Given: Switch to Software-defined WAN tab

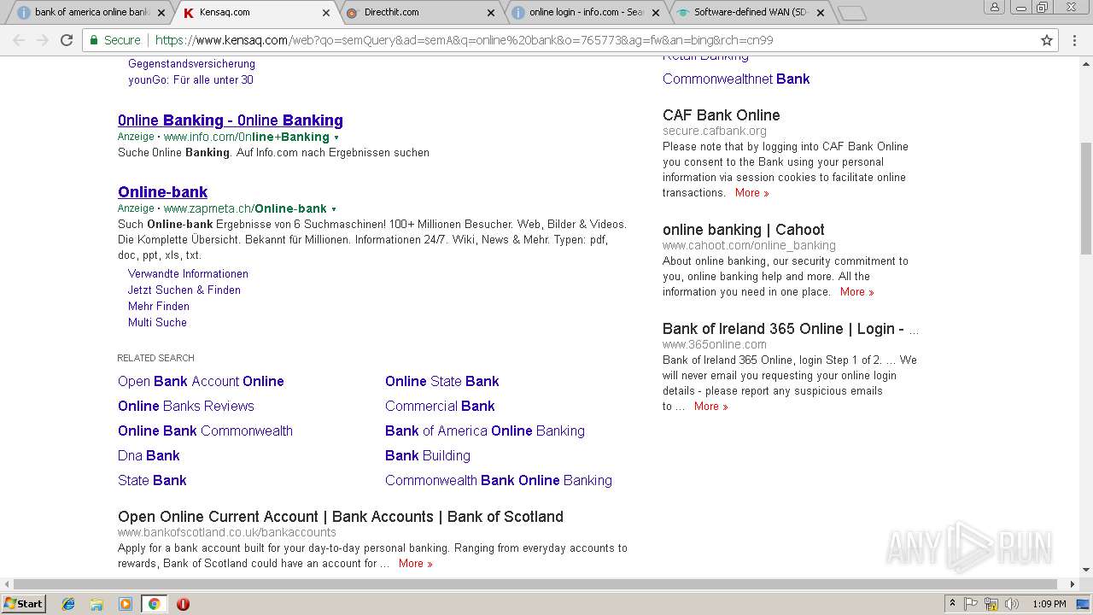Looking at the screenshot, I should (749, 13).
